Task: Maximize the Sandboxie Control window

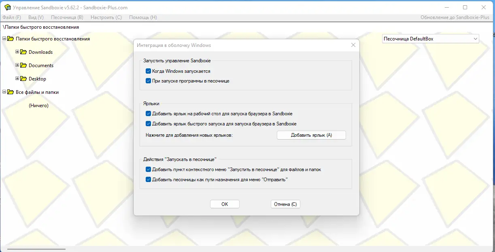Action: 465,7
